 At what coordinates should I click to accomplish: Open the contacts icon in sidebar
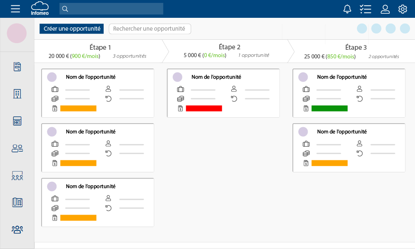point(17,148)
